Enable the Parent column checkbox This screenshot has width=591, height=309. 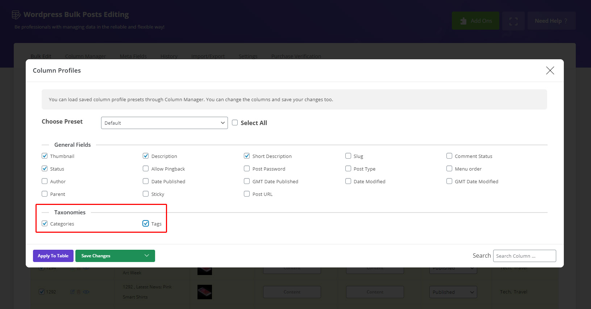click(45, 194)
